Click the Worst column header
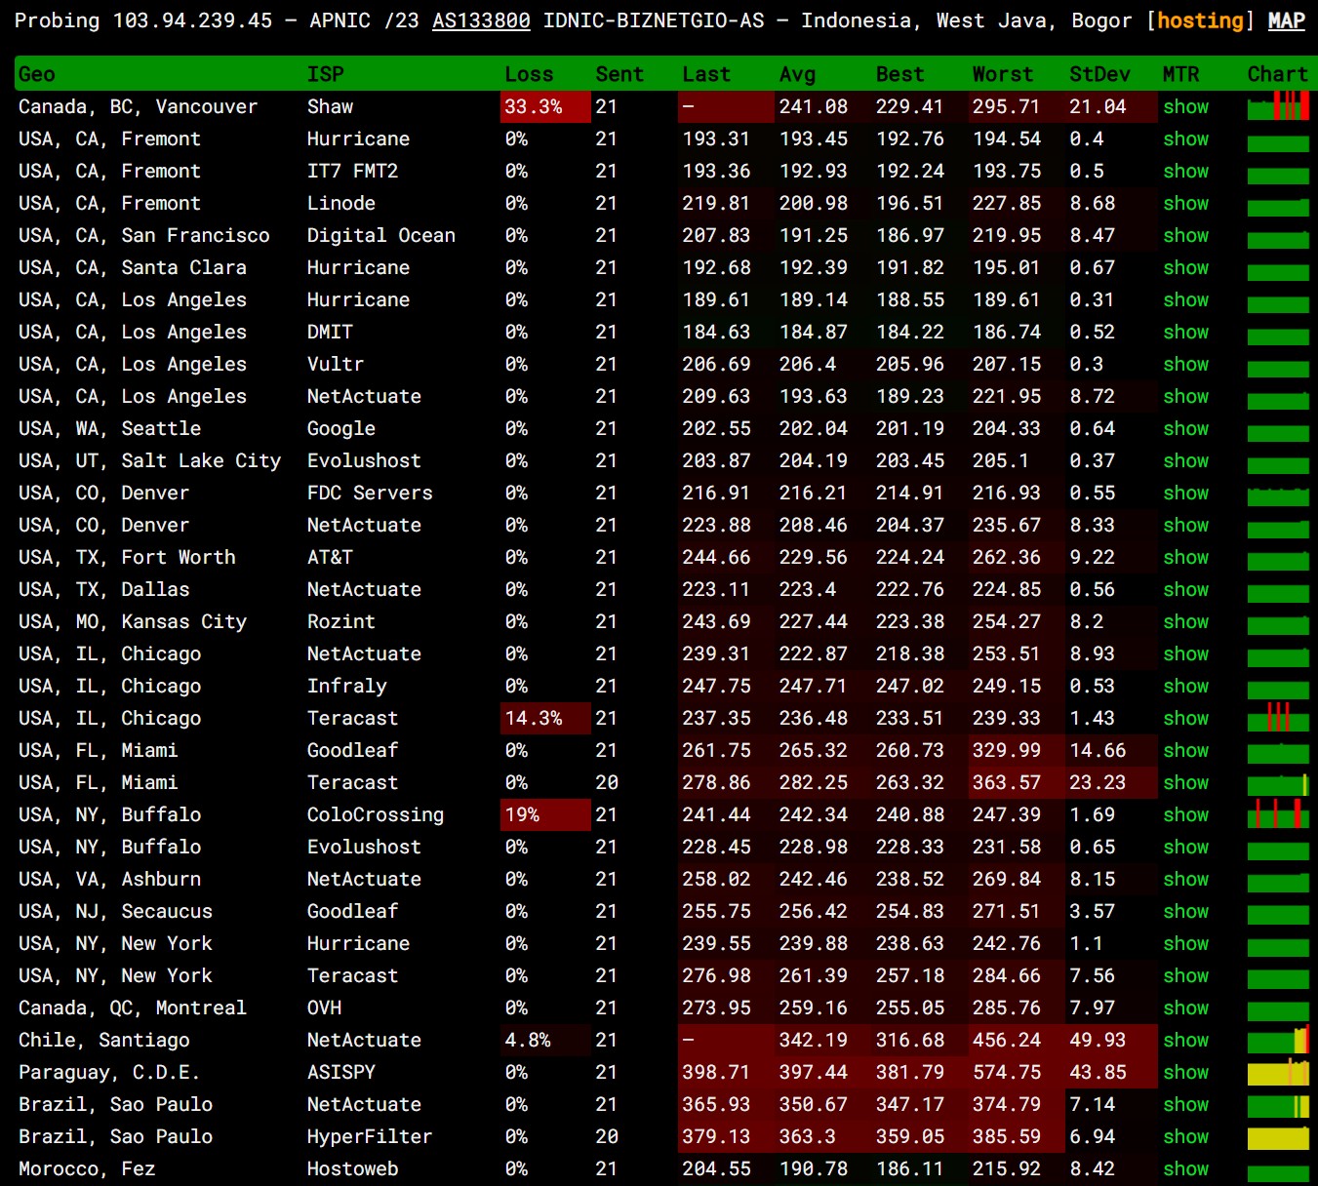This screenshot has width=1318, height=1186. click(x=1002, y=74)
